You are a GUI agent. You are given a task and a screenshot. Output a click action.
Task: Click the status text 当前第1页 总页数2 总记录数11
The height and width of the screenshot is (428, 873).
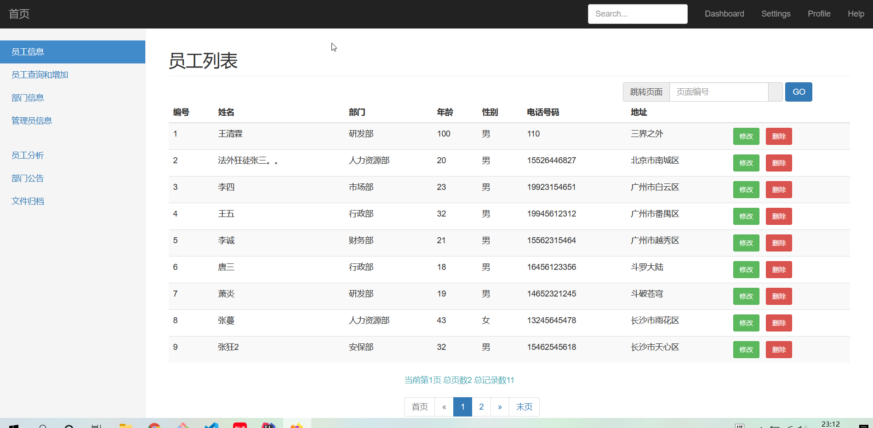[x=459, y=380]
